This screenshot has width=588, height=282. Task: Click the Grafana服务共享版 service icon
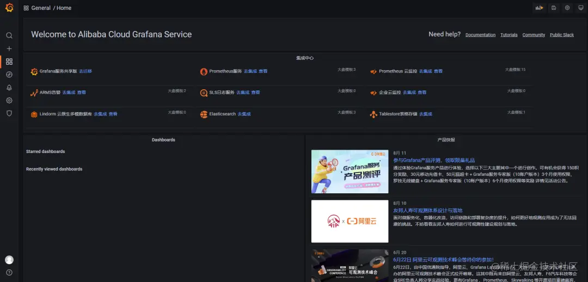click(34, 72)
